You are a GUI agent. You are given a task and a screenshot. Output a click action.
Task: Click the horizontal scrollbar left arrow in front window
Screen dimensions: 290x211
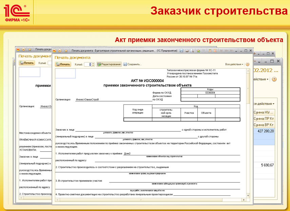(x=57, y=200)
